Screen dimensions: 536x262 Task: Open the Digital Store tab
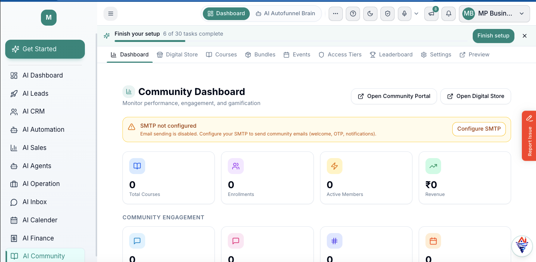click(177, 55)
